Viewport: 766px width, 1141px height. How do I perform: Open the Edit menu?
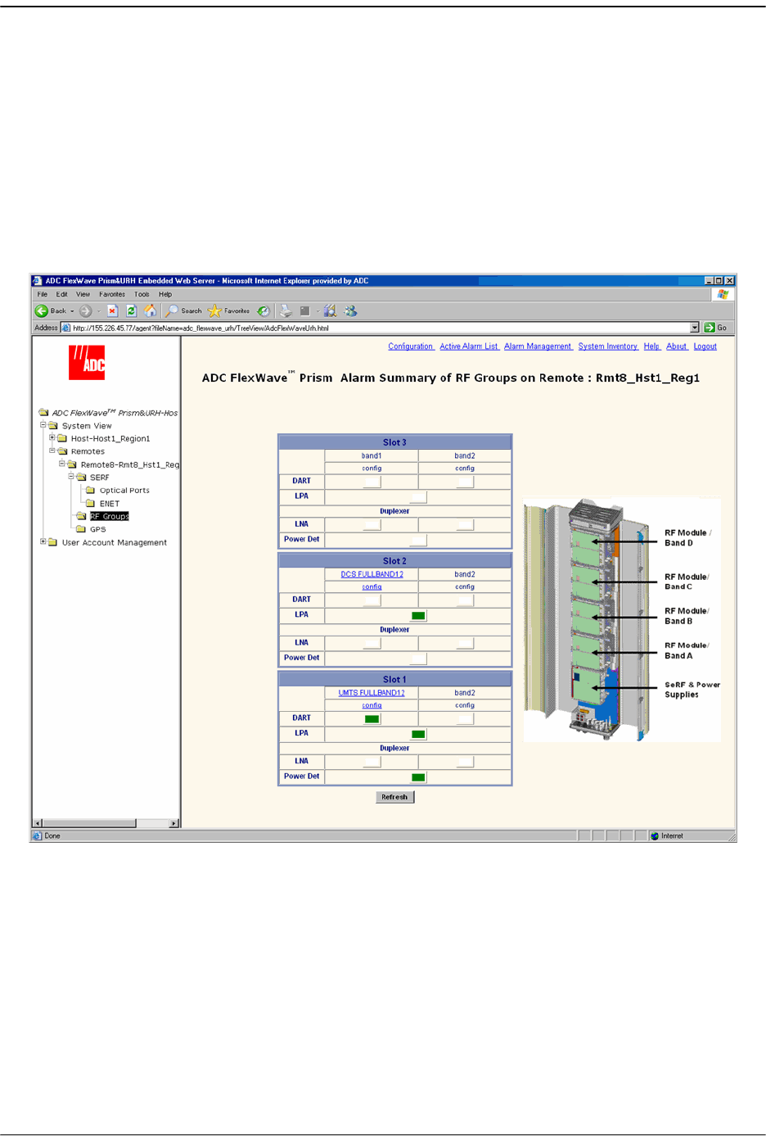(x=62, y=295)
